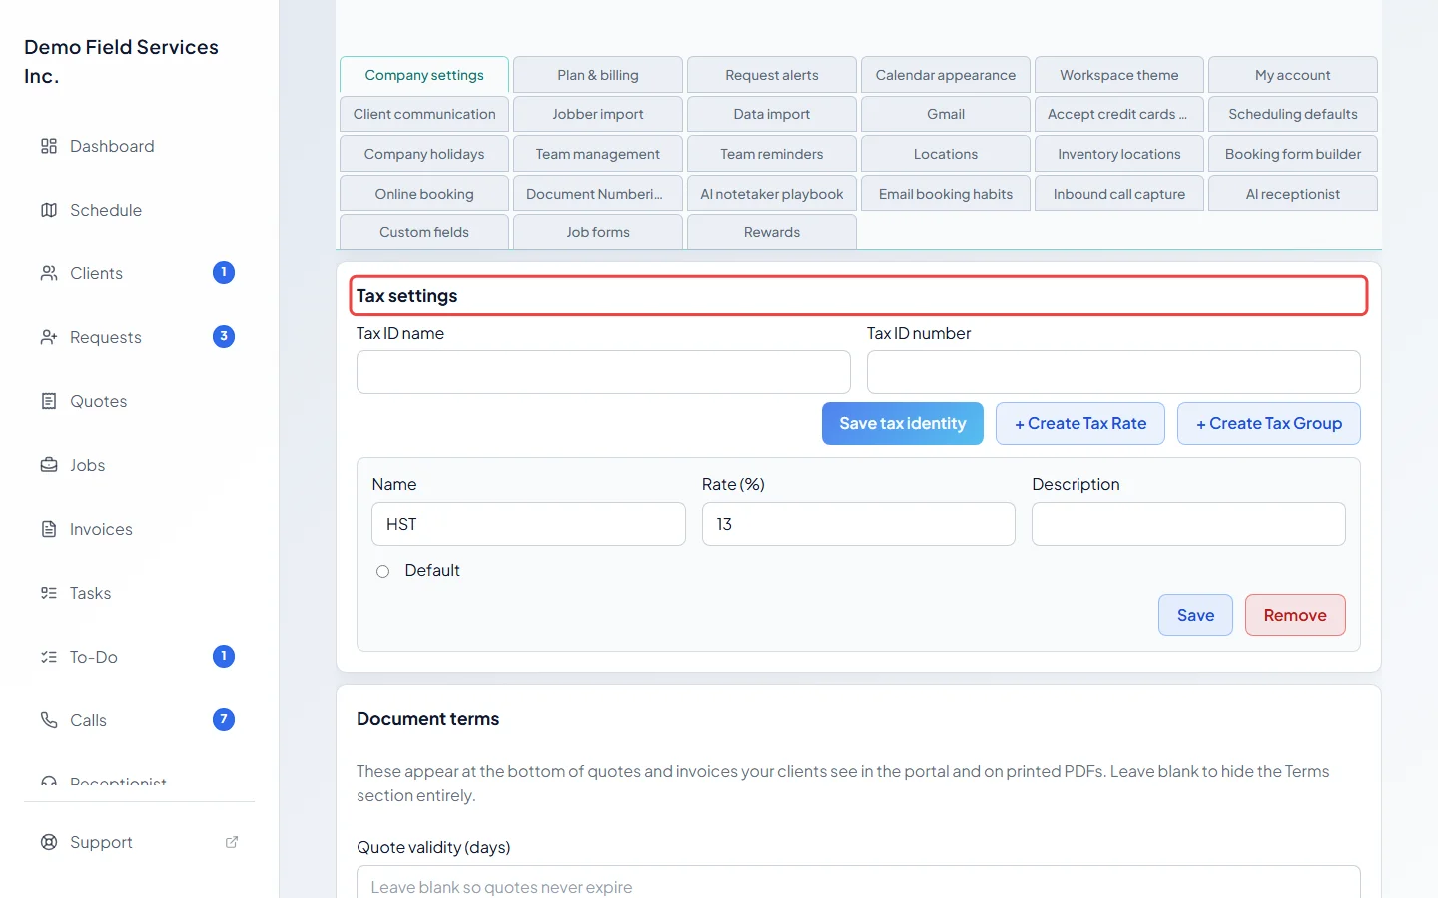The height and width of the screenshot is (898, 1438).
Task: Open the Booking form builder tab
Action: (x=1293, y=154)
